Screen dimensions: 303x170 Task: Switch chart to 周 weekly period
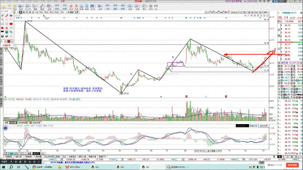[x=24, y=12]
